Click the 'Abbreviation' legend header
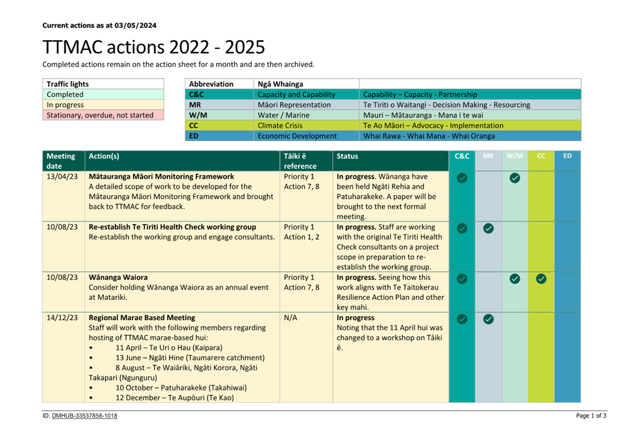Image resolution: width=627 pixels, height=443 pixels. pos(219,84)
